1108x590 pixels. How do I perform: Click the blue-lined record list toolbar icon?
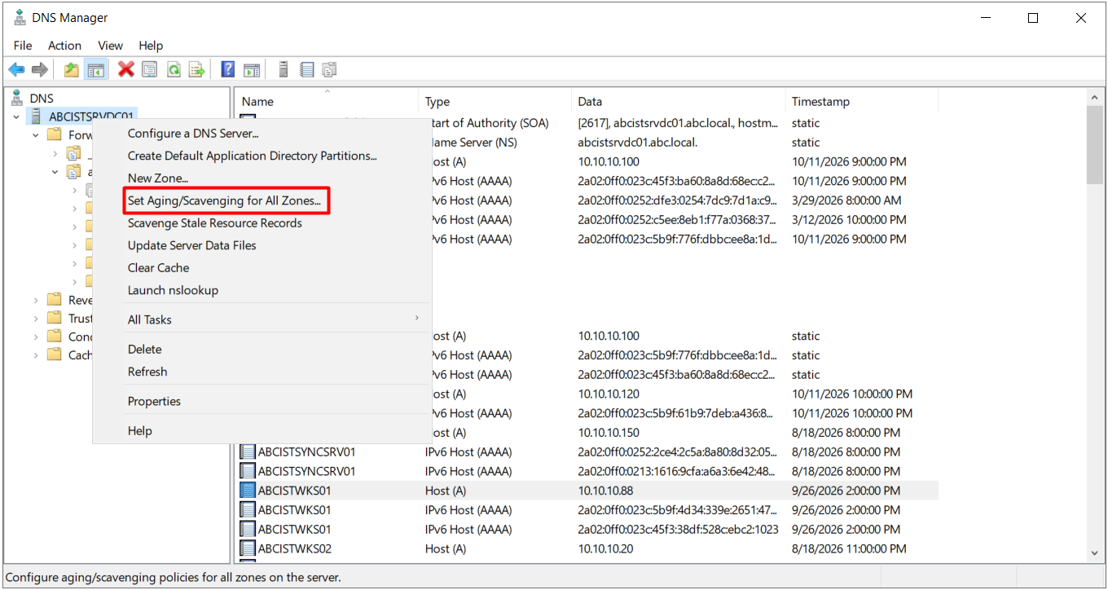point(306,69)
